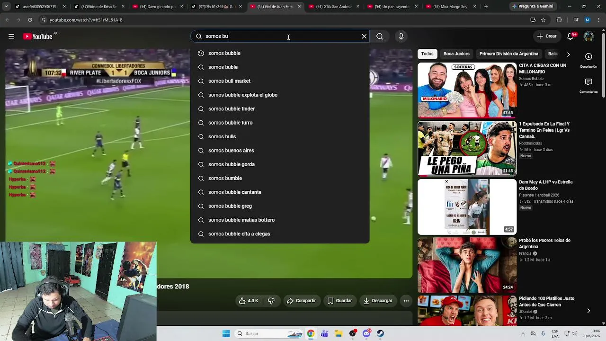Screen dimensions: 606x341
Task: Click the Descargar download button
Action: (x=378, y=301)
